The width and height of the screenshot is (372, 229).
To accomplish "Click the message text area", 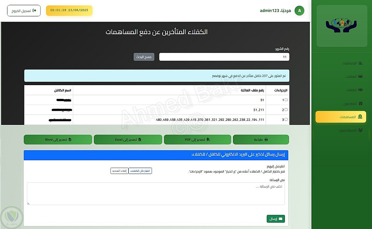I will click(x=156, y=194).
